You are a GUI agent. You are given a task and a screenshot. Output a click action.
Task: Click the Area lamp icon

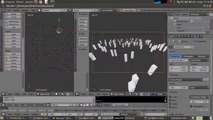(x=6, y=47)
